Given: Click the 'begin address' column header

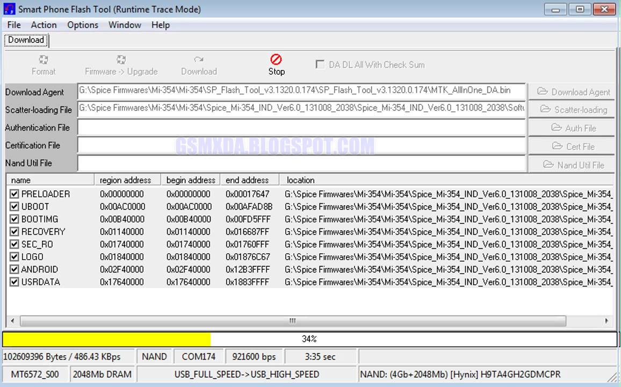Looking at the screenshot, I should click(191, 180).
